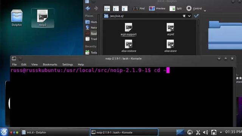This screenshot has width=242, height=136.
Task: Click the Konsole terminal scrollbar
Action: (234, 97)
